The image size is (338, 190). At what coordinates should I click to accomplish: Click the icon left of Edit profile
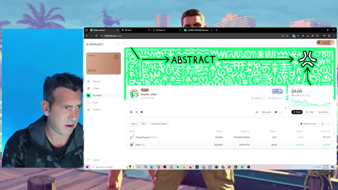pos(257,112)
